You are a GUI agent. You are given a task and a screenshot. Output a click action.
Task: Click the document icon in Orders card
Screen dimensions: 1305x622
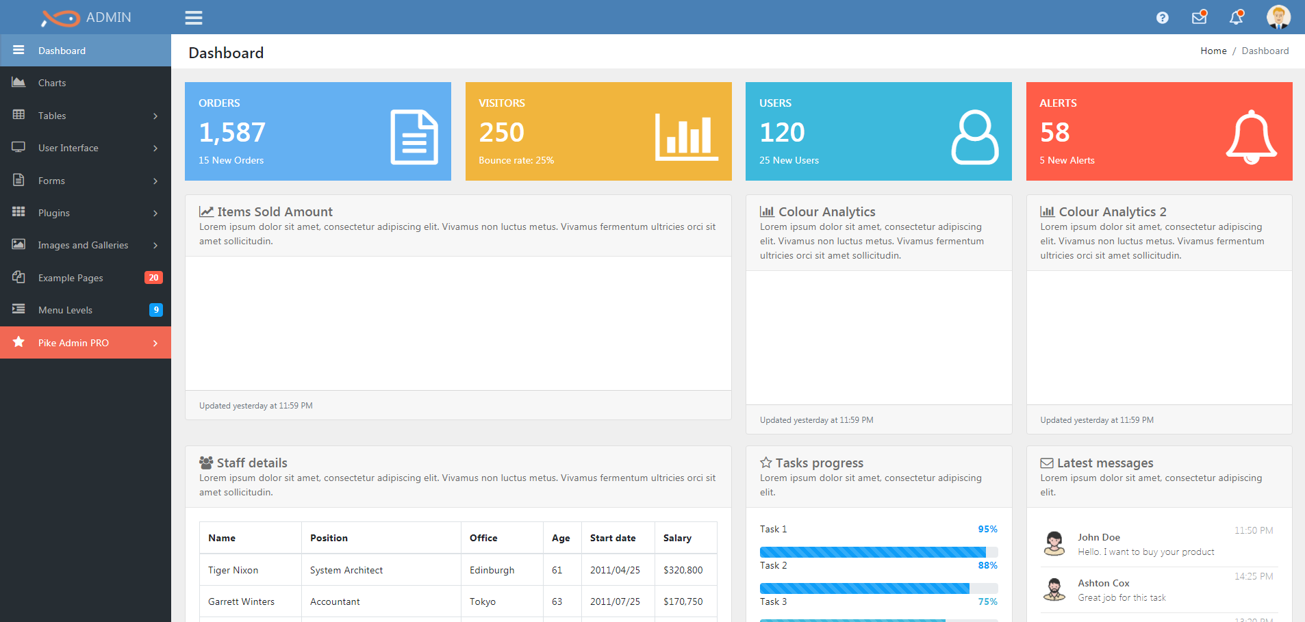[x=414, y=137]
